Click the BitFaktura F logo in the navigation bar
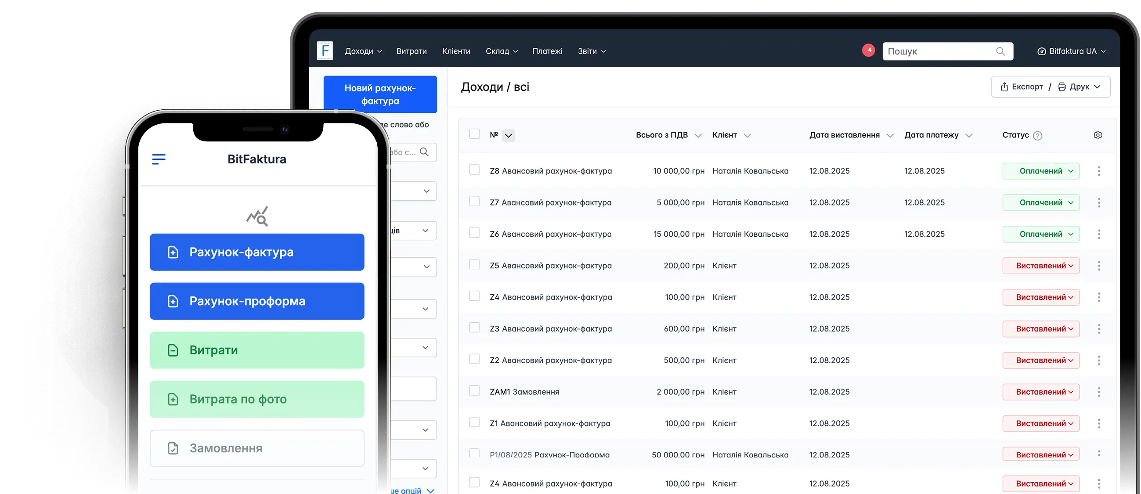The image size is (1141, 494). click(x=325, y=50)
